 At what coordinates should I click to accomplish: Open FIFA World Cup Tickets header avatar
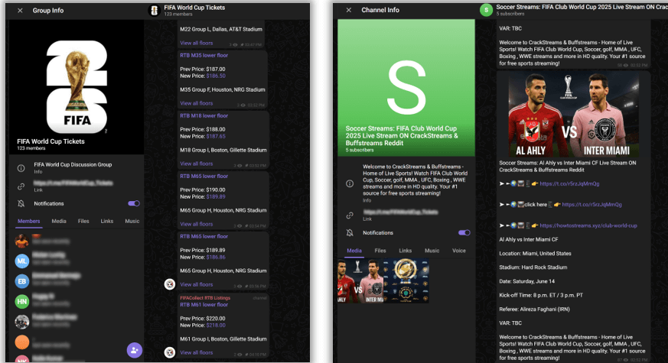pos(155,10)
